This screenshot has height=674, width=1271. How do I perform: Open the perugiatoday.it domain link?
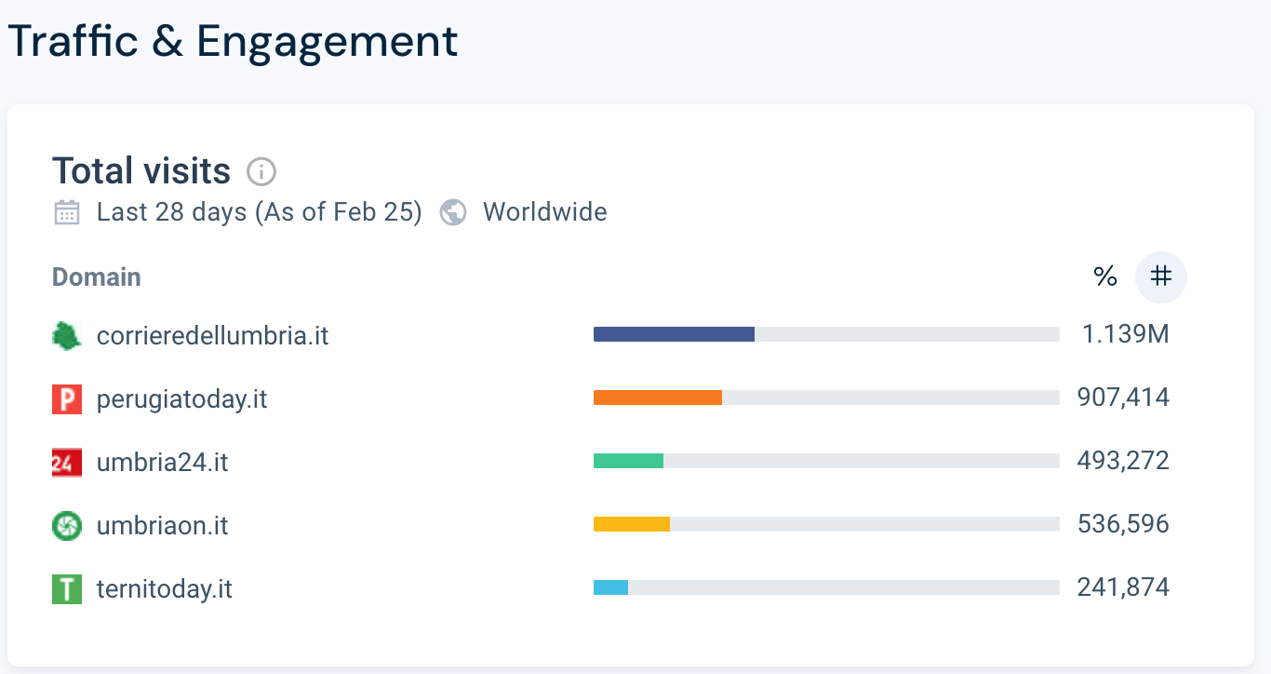coord(182,399)
